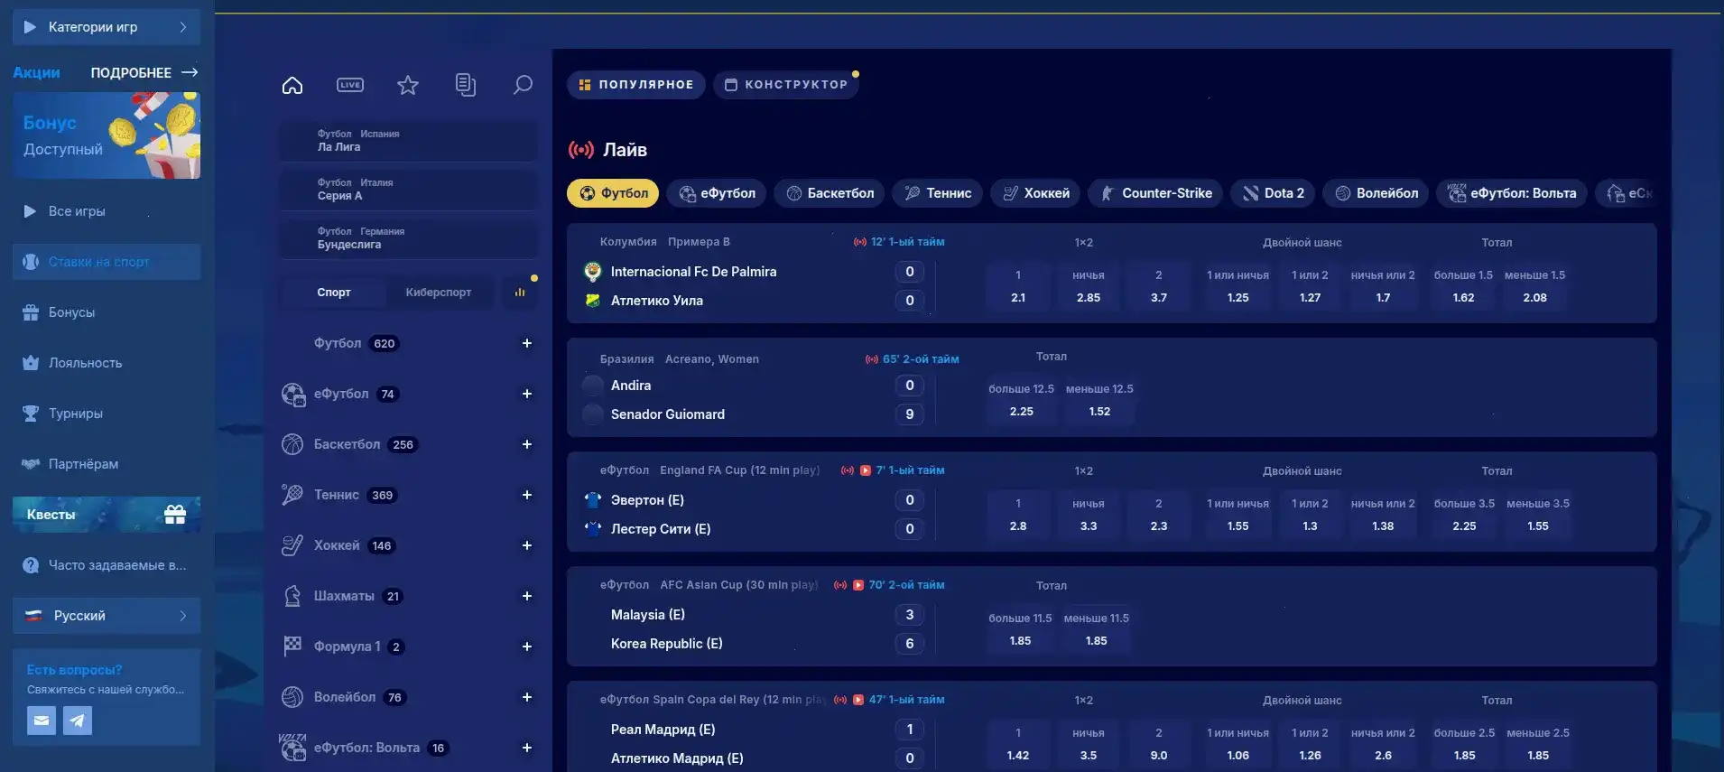Click the home icon in sports navigation
Viewport: 1724px width, 772px height.
coord(292,85)
